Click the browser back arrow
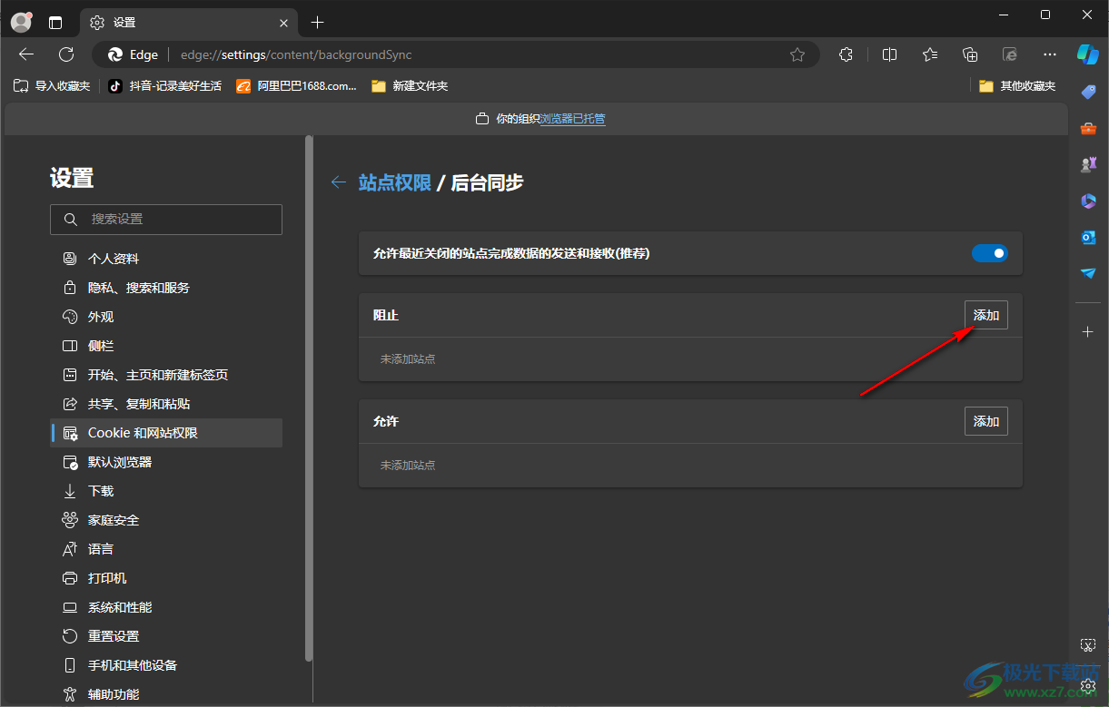 (x=26, y=54)
